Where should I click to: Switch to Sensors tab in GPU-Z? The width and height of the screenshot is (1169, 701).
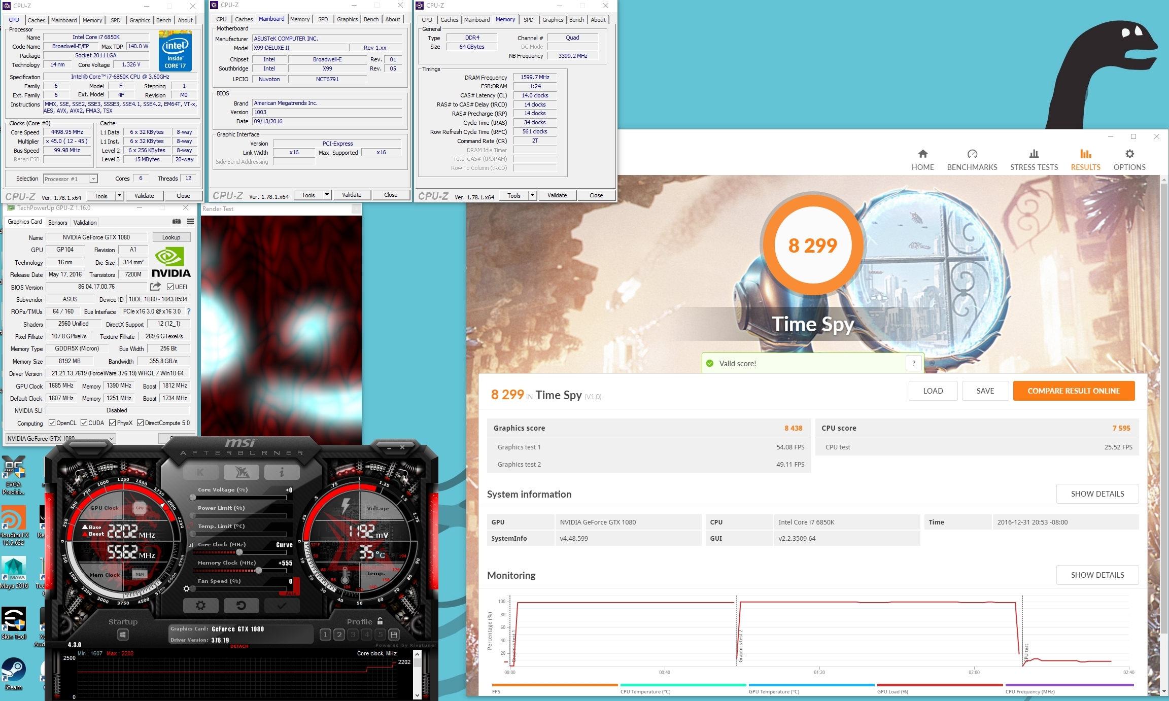click(57, 222)
